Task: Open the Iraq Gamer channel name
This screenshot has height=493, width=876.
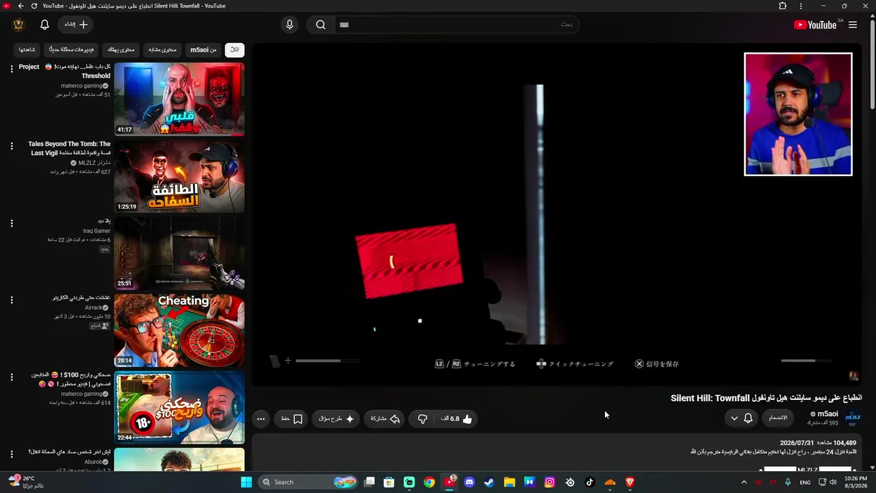Action: click(97, 231)
